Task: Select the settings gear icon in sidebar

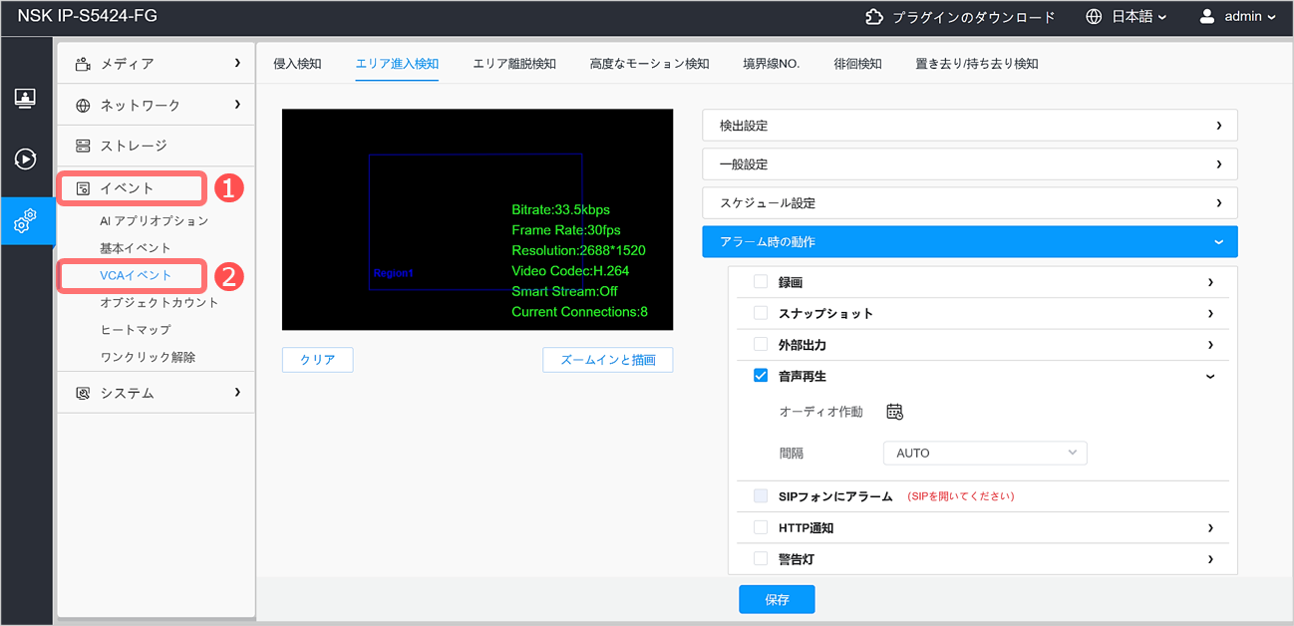Action: tap(26, 220)
